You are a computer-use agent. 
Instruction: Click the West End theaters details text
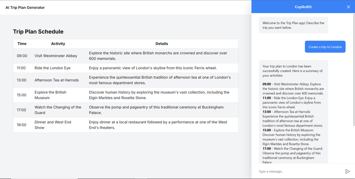coord(158,125)
